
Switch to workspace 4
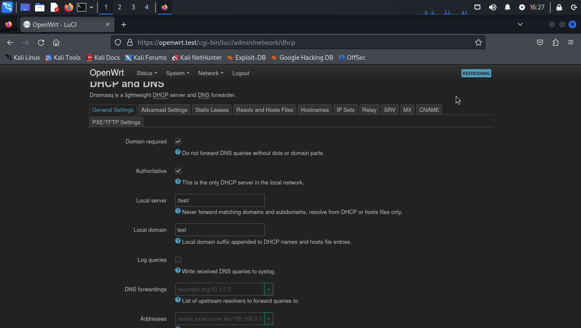(147, 7)
